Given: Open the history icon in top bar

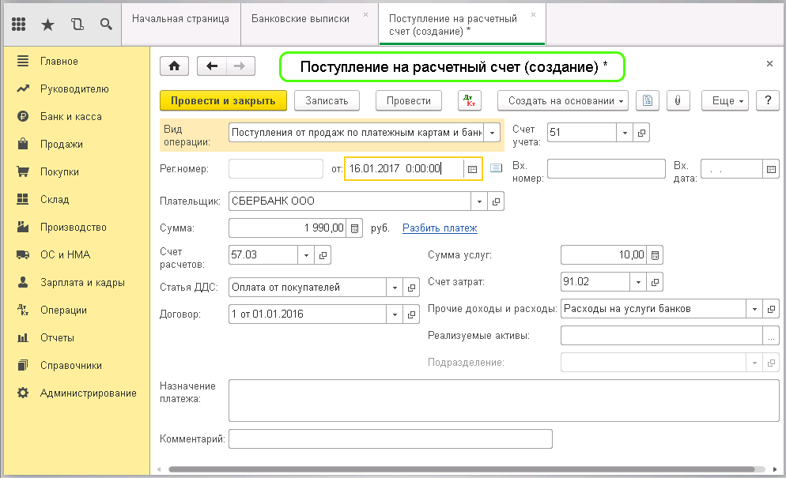Looking at the screenshot, I should point(77,24).
